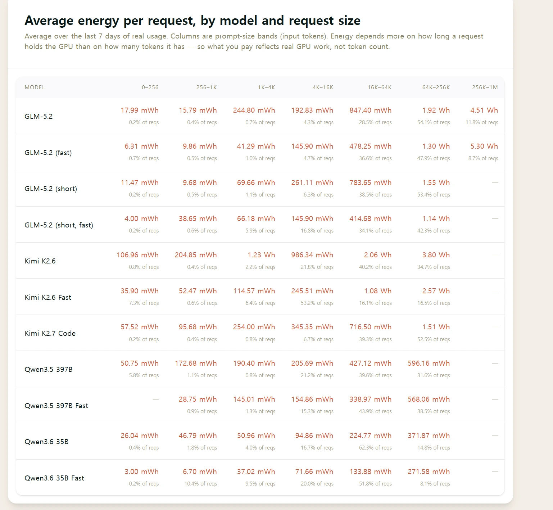Select the 1K–4K column header

point(267,87)
